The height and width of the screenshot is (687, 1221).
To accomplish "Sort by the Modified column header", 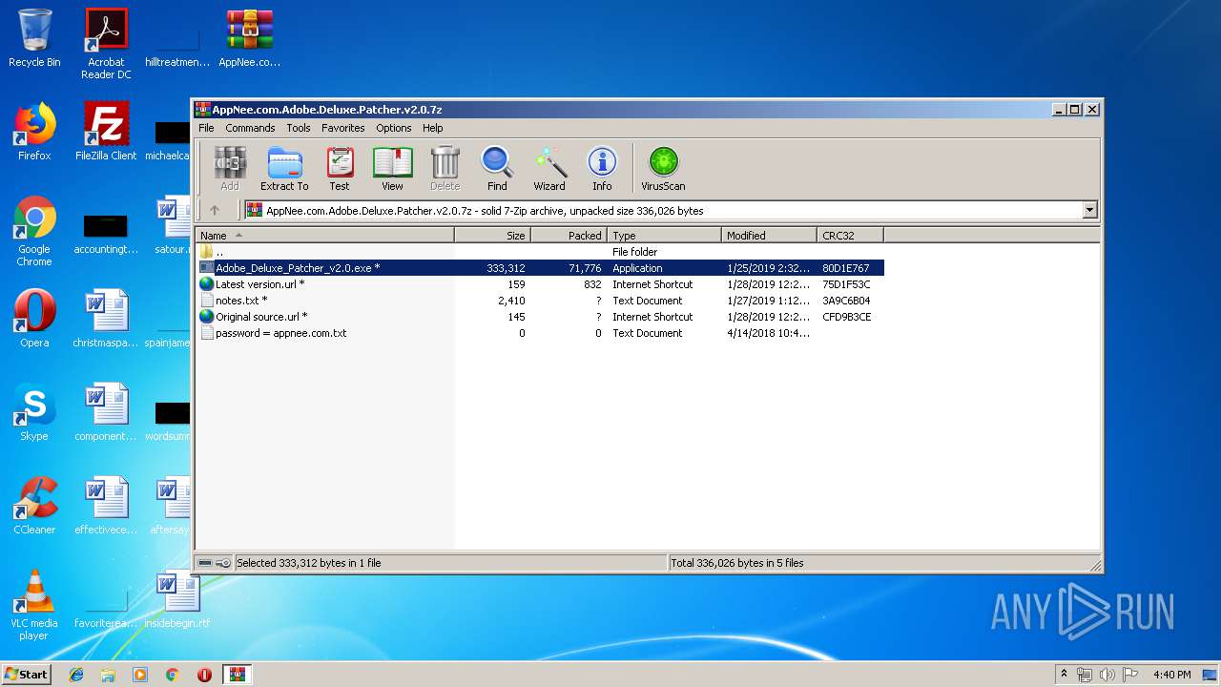I will [x=769, y=235].
